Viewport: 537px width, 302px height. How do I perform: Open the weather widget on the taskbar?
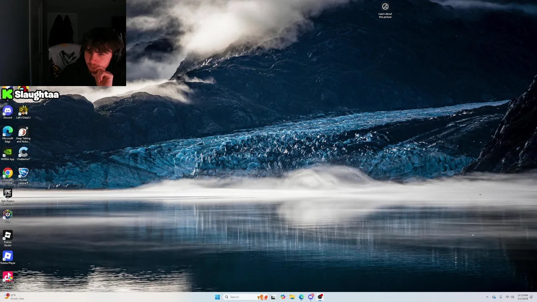click(x=15, y=297)
